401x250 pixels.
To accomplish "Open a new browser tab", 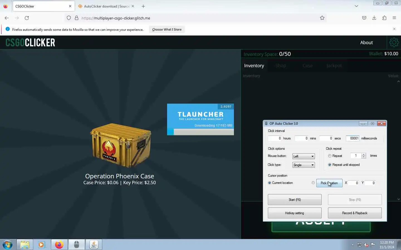I will [x=143, y=6].
